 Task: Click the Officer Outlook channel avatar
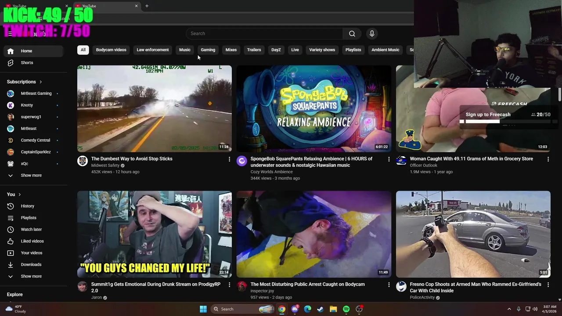[x=401, y=161]
